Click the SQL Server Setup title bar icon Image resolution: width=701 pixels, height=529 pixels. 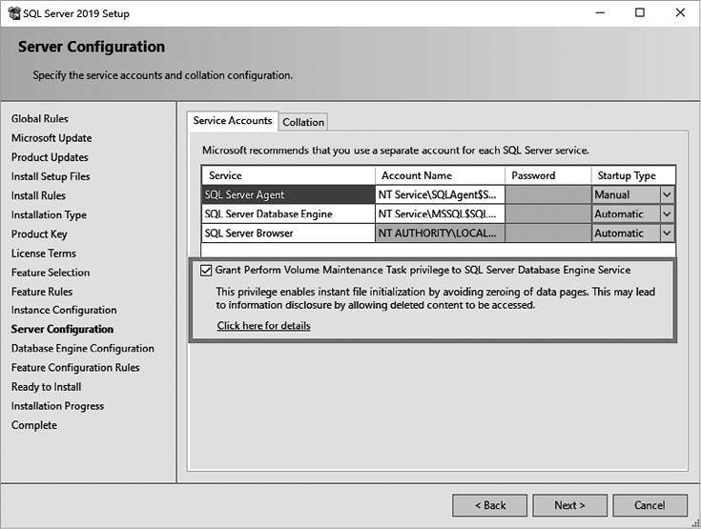pos(12,13)
